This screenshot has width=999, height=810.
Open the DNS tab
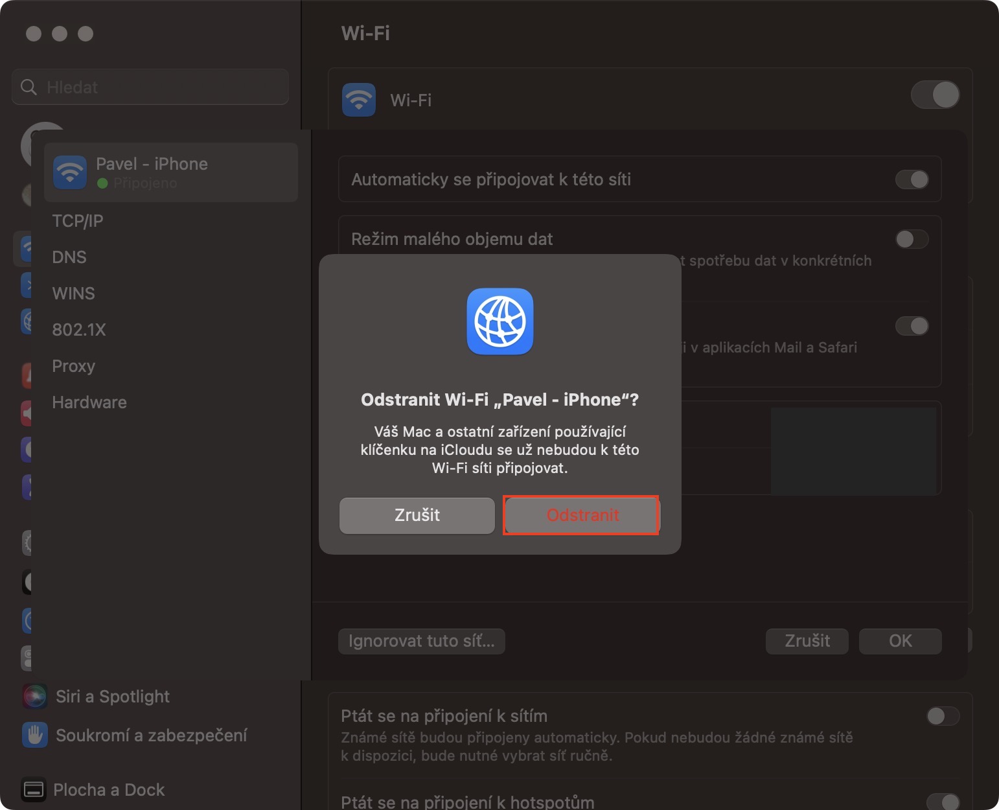(x=69, y=257)
